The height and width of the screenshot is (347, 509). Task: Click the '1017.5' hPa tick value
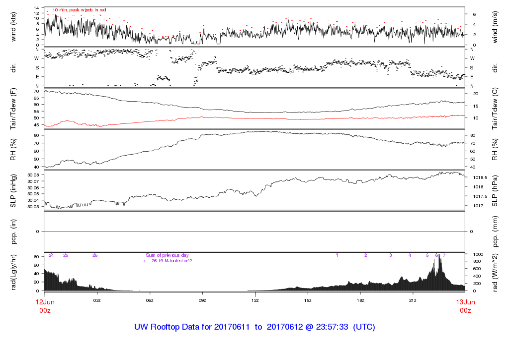(x=480, y=196)
